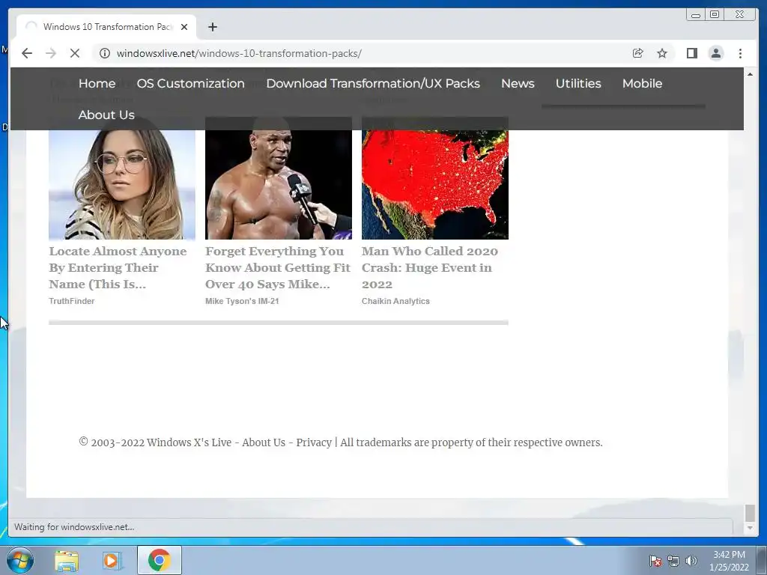Open the Chrome side panel
The width and height of the screenshot is (767, 575).
coord(691,53)
